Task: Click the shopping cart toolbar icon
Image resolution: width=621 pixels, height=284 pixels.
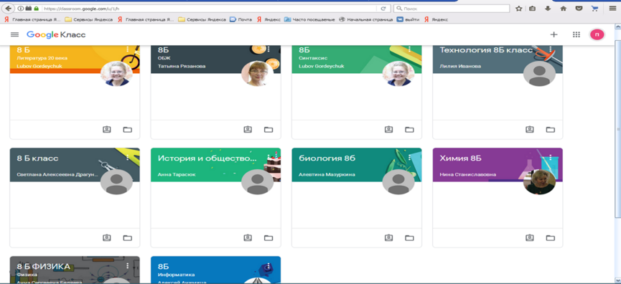Action: [594, 9]
